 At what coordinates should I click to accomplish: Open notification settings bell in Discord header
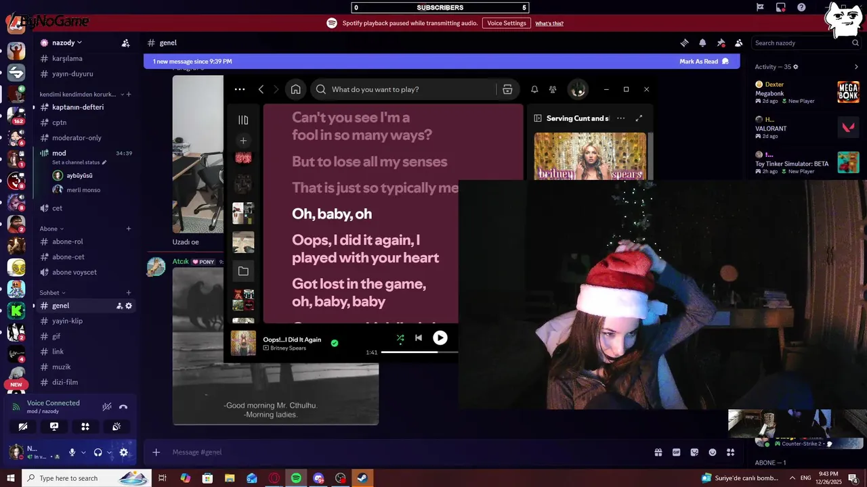pos(702,43)
